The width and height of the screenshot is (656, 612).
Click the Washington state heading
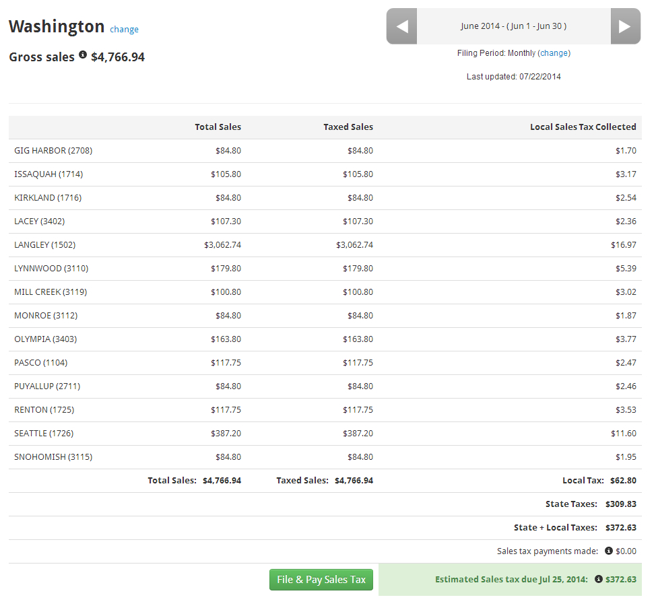(57, 27)
